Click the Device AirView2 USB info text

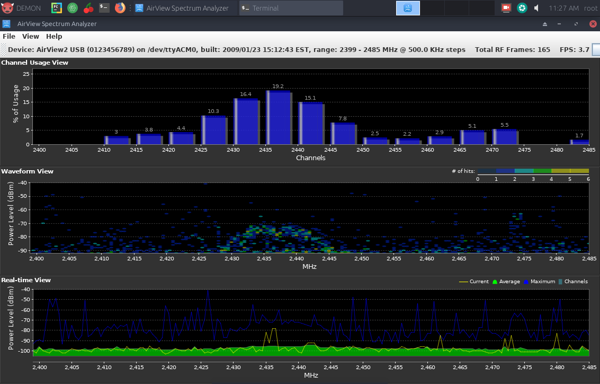click(237, 49)
